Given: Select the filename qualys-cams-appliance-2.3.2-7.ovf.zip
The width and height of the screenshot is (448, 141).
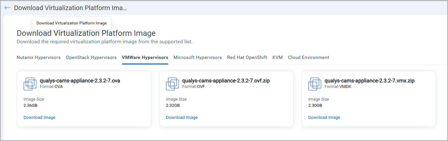Looking at the screenshot, I should pos(226,81).
